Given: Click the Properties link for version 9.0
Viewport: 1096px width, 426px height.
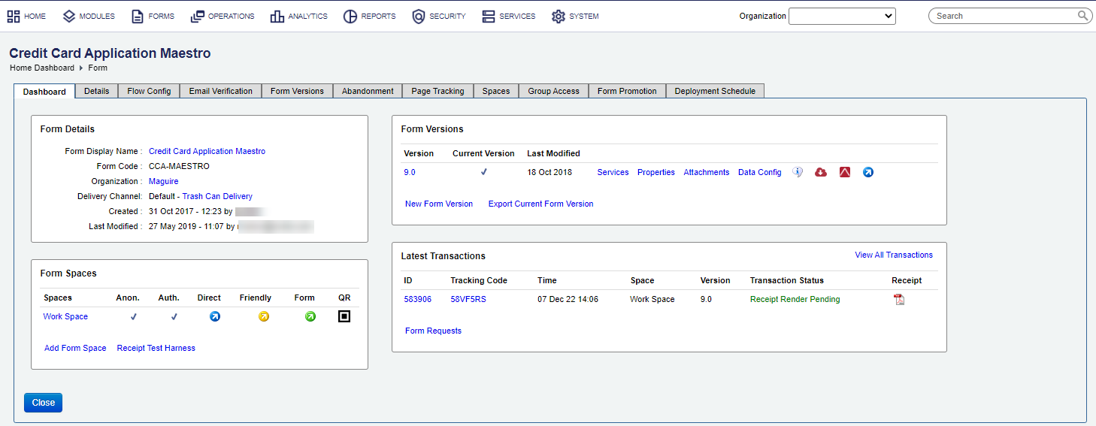Looking at the screenshot, I should [656, 172].
